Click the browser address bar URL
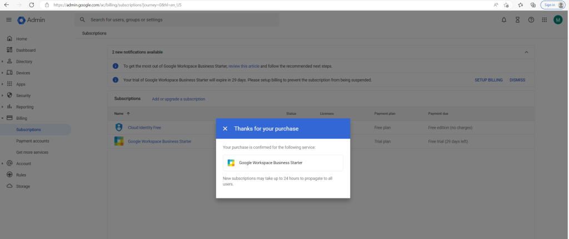The image size is (569, 239). click(117, 5)
